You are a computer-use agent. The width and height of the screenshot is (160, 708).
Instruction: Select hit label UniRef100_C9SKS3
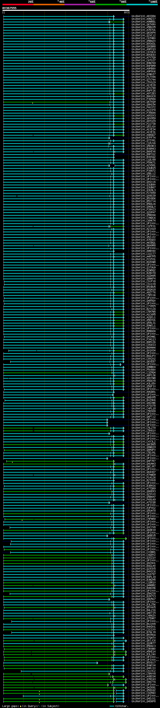pos(143,345)
